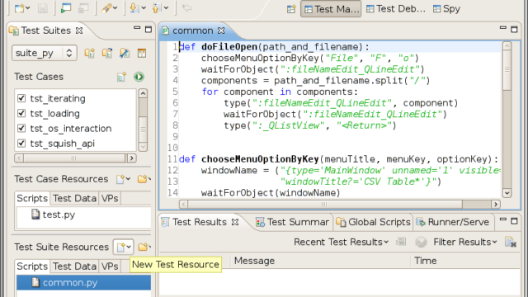Click icon right of suite settings wrench
The width and height of the screenshot is (528, 297).
pos(142,53)
